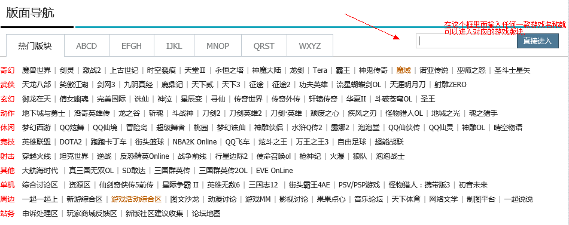The height and width of the screenshot is (225, 569).
Task: Open the 上古世纪 board
Action: click(x=124, y=70)
